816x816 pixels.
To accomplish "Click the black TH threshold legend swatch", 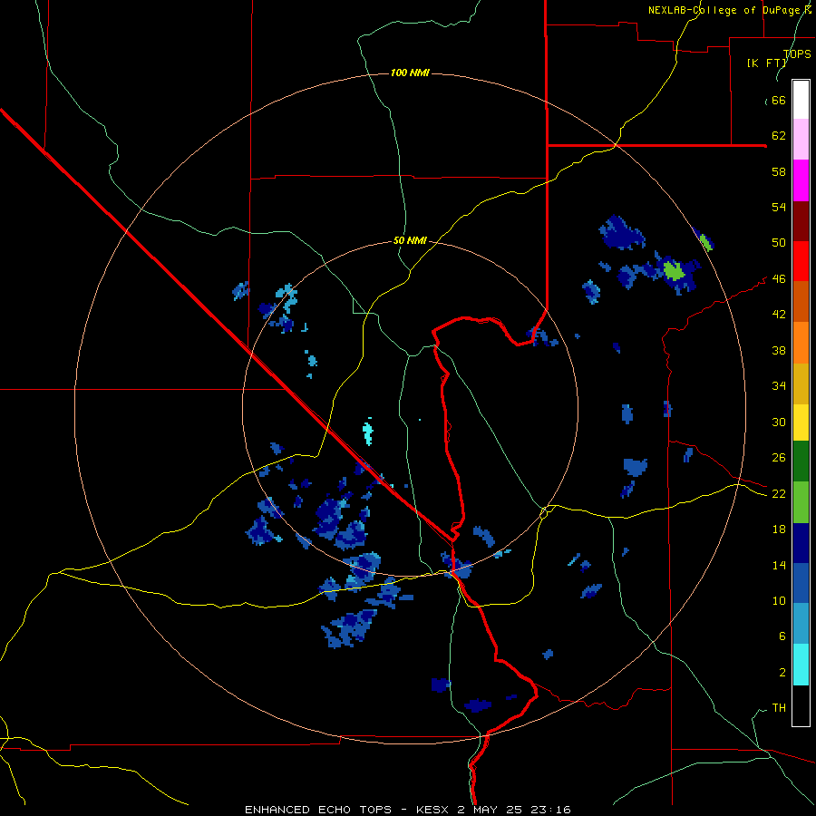I will (801, 705).
